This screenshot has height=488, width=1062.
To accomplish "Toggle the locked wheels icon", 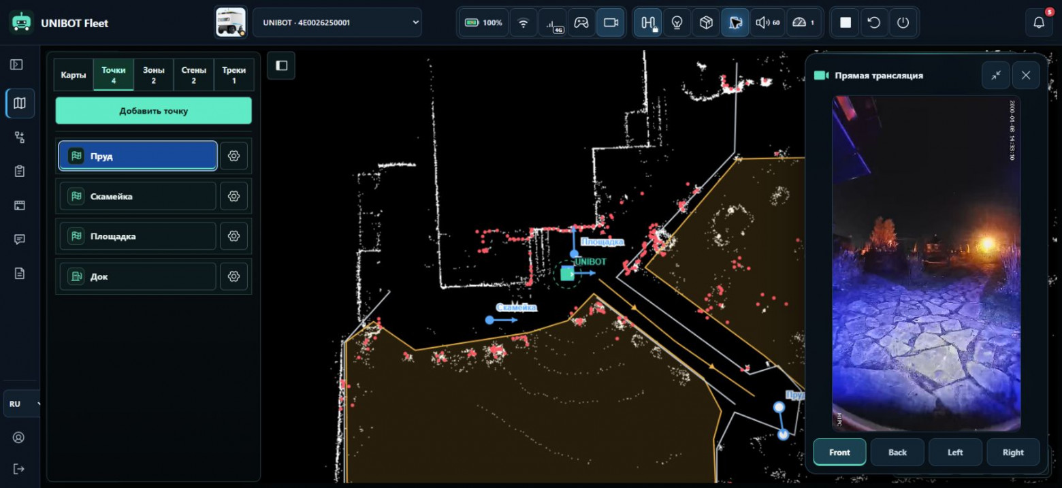I will tap(648, 22).
